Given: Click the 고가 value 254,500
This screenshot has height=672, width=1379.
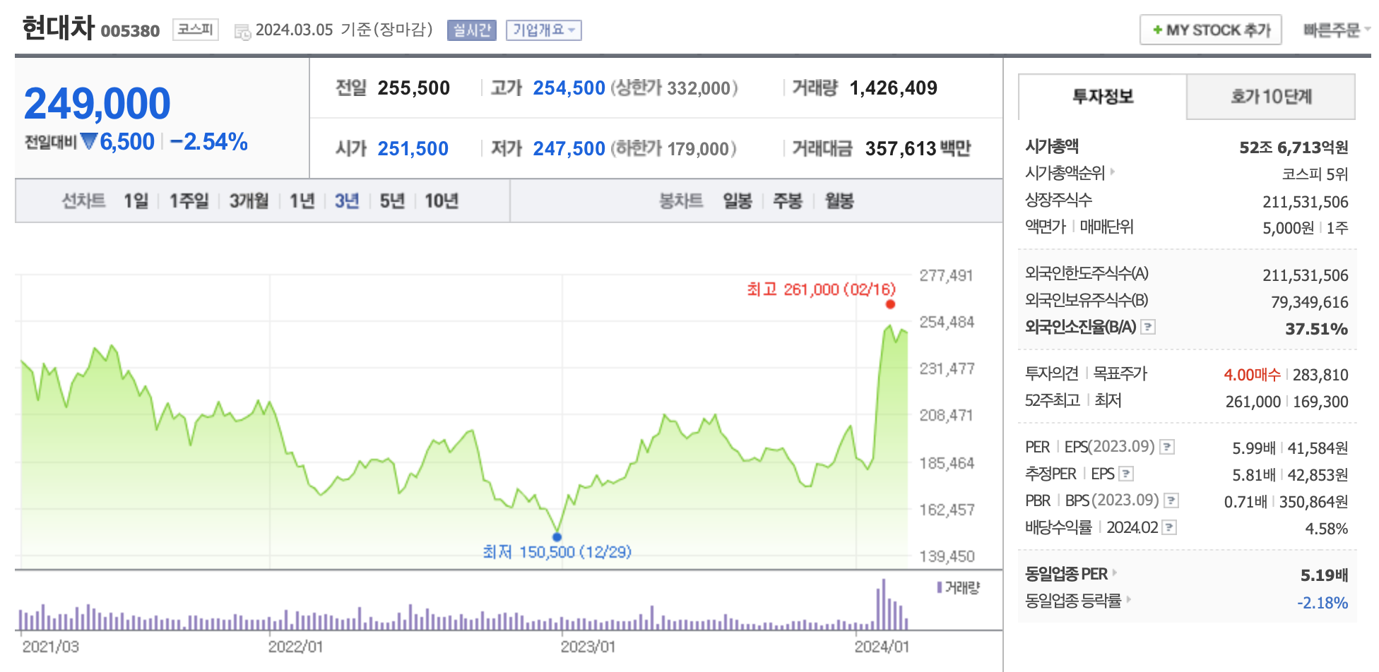Looking at the screenshot, I should tap(569, 88).
